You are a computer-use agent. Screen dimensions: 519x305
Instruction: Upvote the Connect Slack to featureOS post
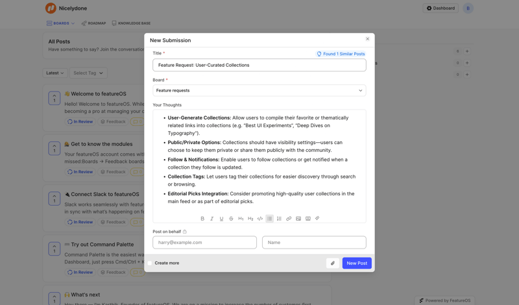click(x=54, y=199)
